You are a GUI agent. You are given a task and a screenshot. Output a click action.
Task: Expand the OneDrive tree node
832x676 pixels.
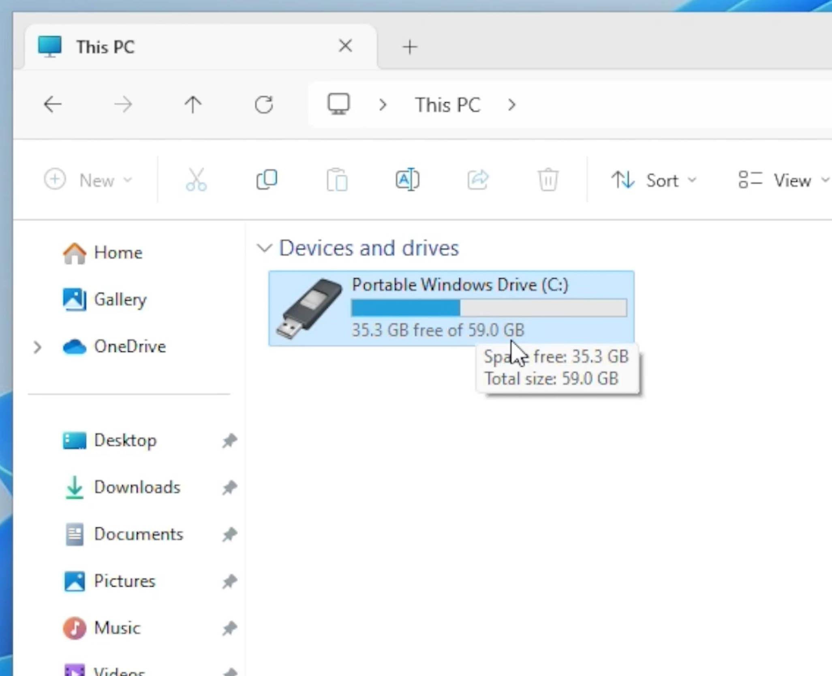[37, 347]
